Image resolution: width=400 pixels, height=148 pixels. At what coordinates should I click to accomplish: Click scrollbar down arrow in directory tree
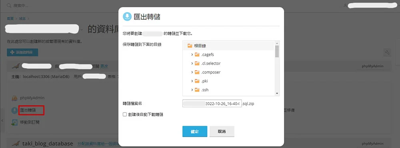pos(277,94)
